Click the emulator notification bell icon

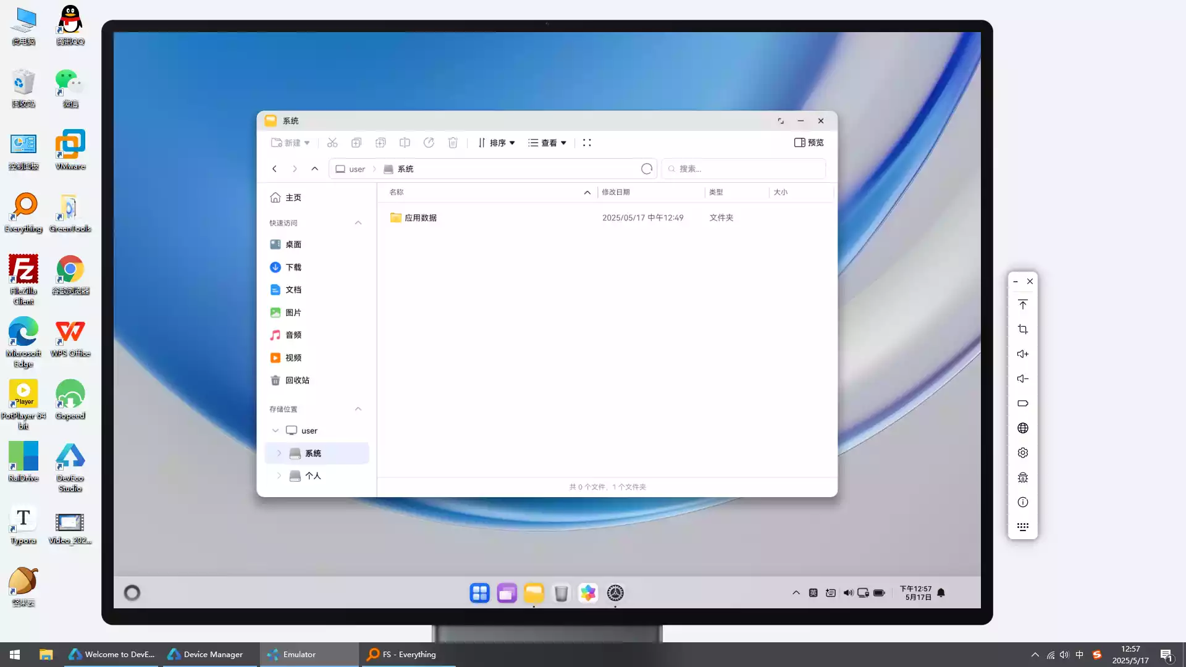point(941,593)
